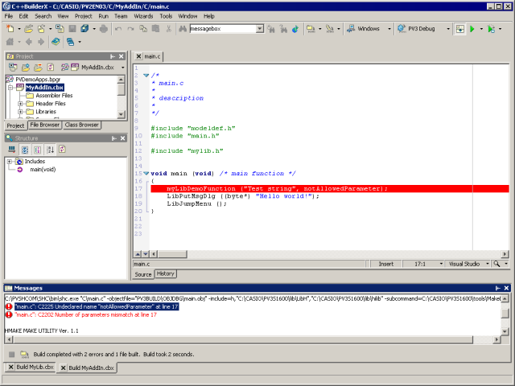
Task: Open the Windows platform dropdown
Action: [x=389, y=29]
